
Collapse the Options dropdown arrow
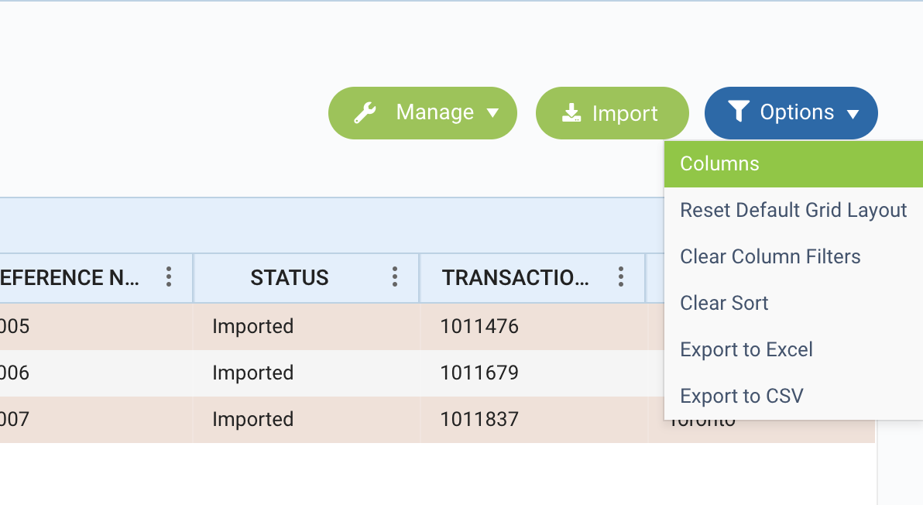pos(853,114)
